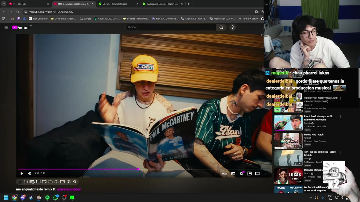Toggle cinema mode clapperboard icon
The height and width of the screenshot is (202, 360).
[x=38, y=182]
